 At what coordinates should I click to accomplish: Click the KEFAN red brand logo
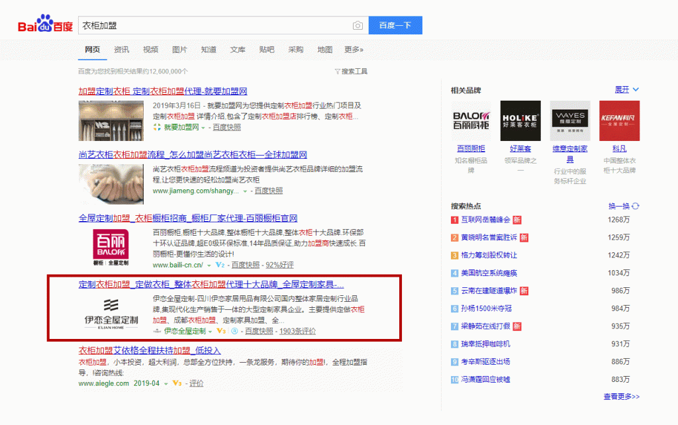click(619, 120)
